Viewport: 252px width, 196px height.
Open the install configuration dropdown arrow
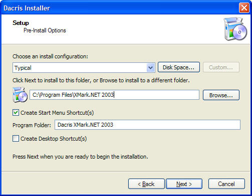150,67
